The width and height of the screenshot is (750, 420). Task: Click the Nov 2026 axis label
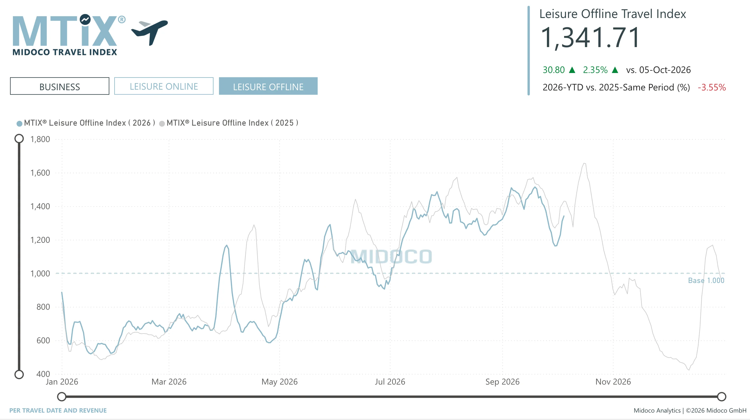coord(613,382)
